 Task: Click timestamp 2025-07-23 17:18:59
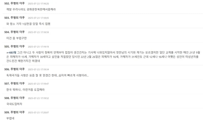pos(38,32)
